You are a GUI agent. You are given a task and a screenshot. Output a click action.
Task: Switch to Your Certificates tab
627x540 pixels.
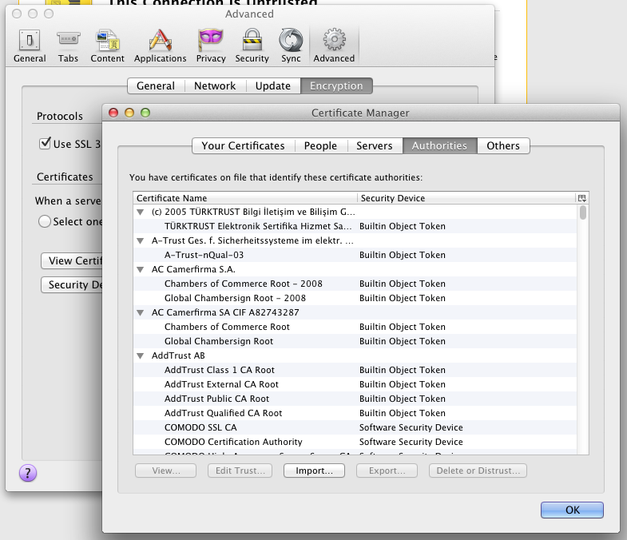243,145
